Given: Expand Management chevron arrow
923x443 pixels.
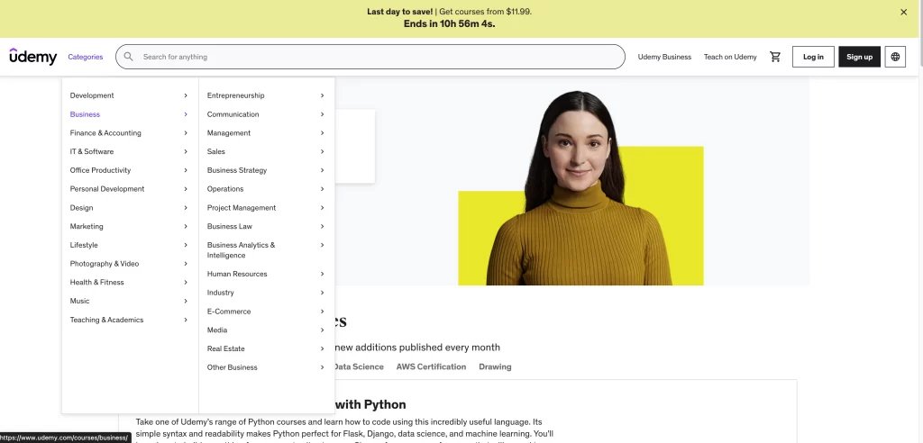Looking at the screenshot, I should point(322,133).
